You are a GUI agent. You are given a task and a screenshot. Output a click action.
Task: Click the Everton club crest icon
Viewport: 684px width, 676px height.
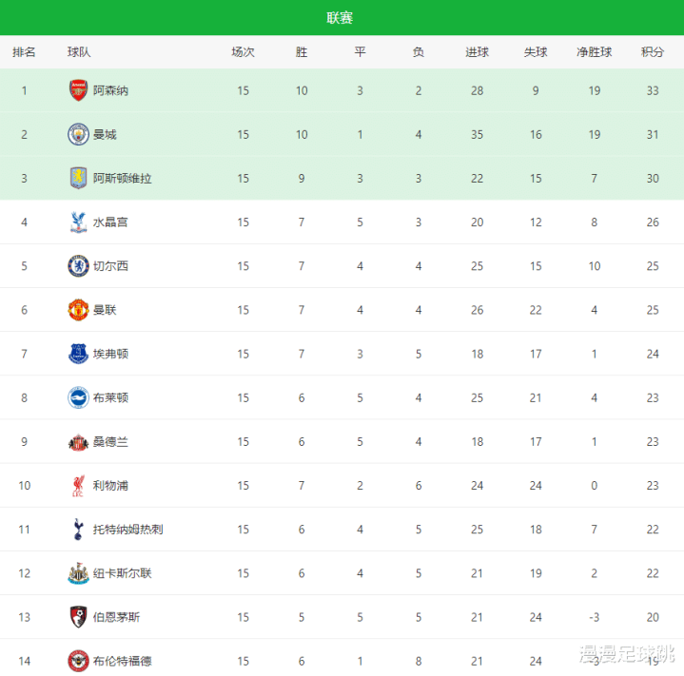[x=78, y=354]
